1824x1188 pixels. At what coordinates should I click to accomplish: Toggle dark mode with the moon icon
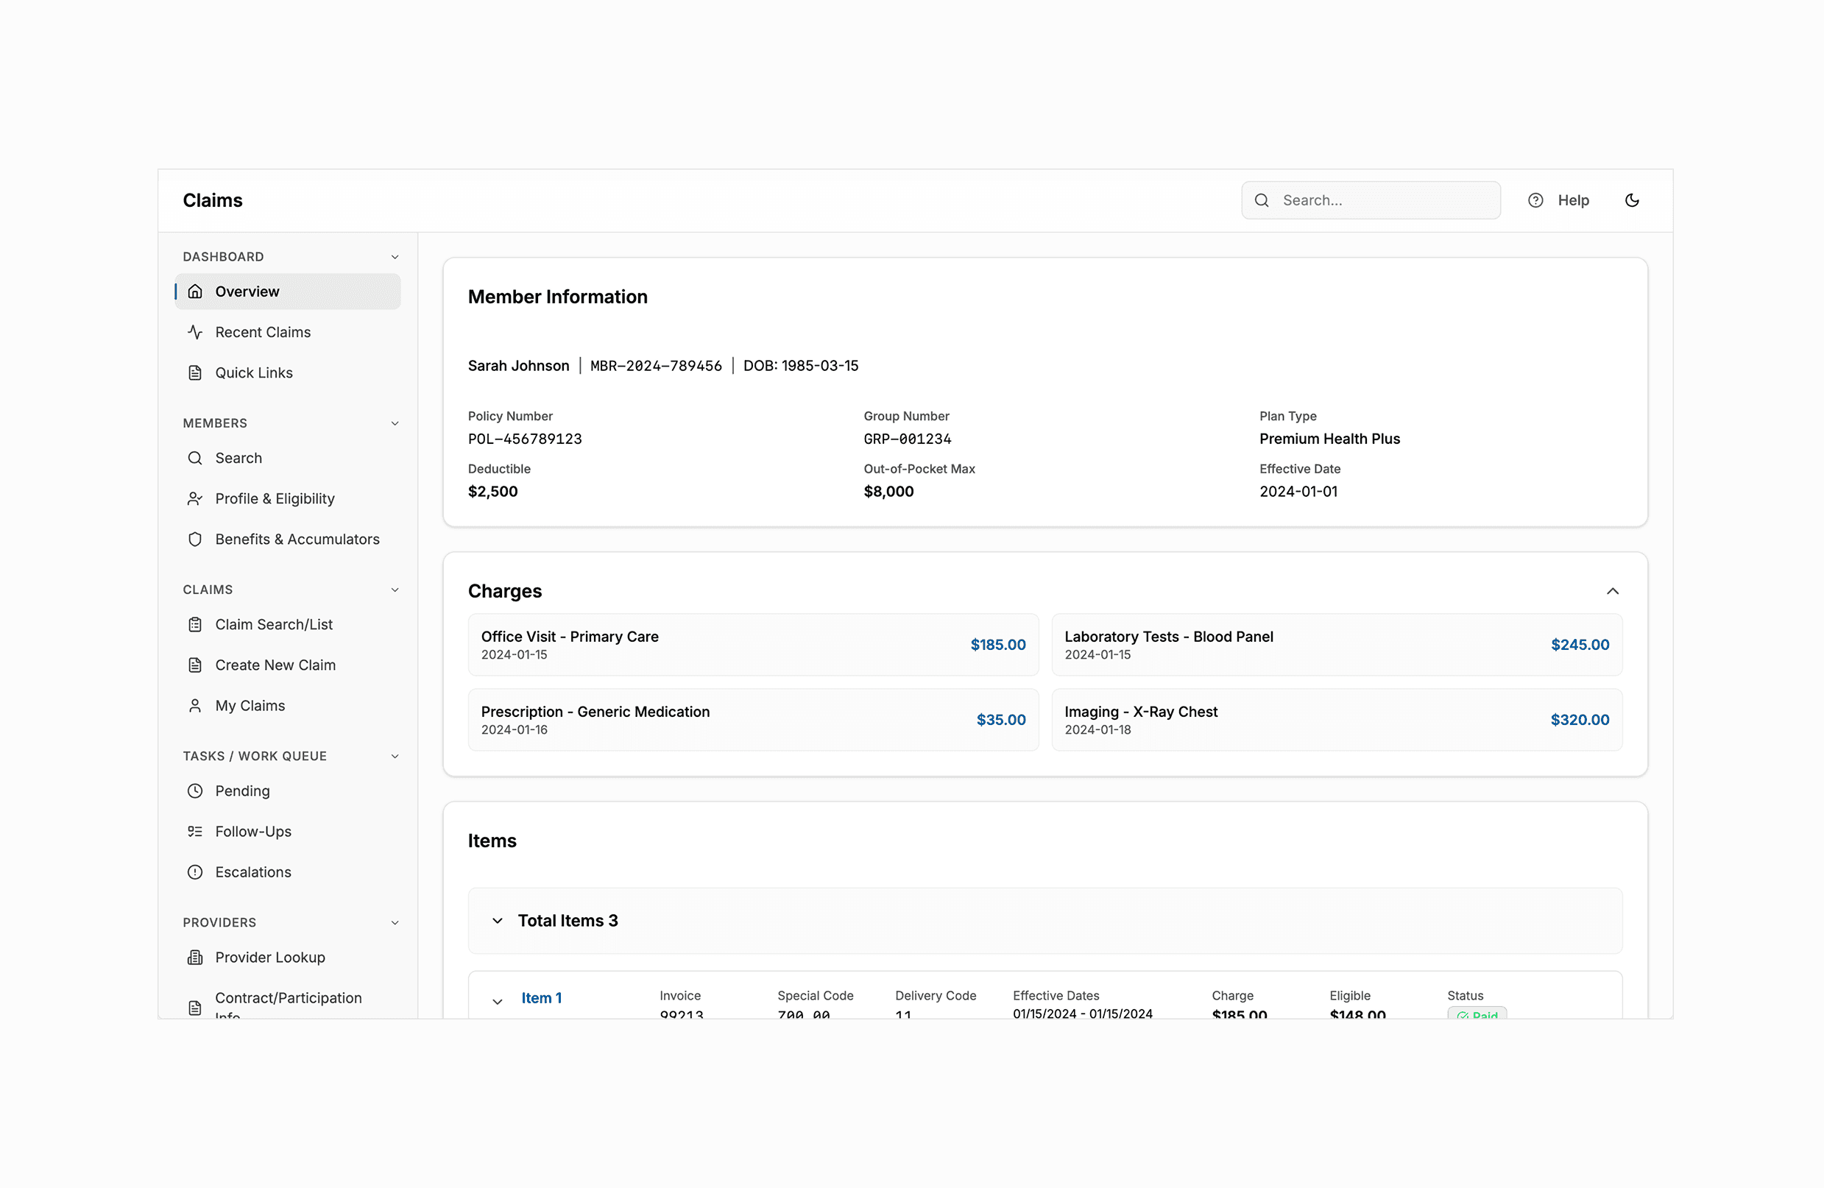tap(1632, 200)
